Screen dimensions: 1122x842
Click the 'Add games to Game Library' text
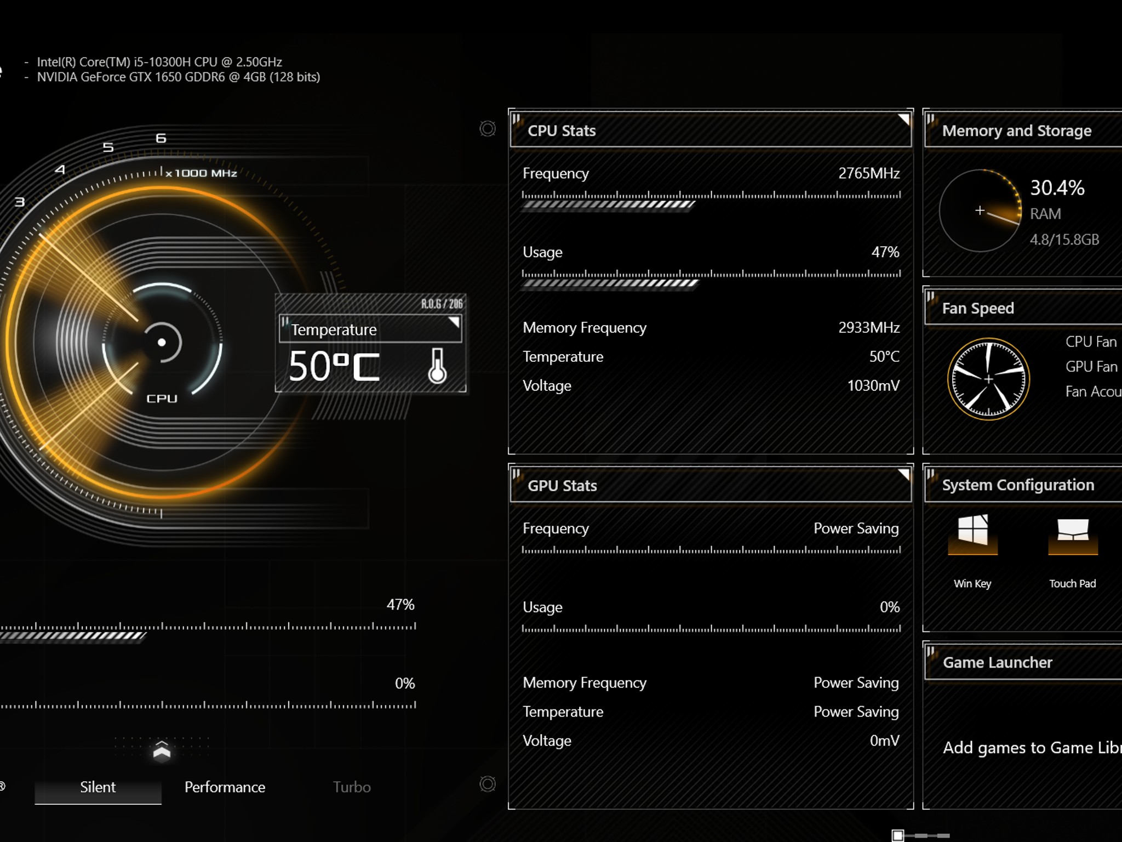click(x=1032, y=748)
